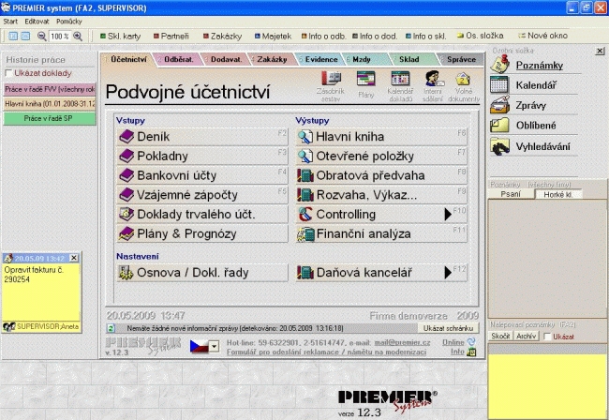609x420 pixels.
Task: Open Plány & Prognózy
Action: click(x=202, y=233)
